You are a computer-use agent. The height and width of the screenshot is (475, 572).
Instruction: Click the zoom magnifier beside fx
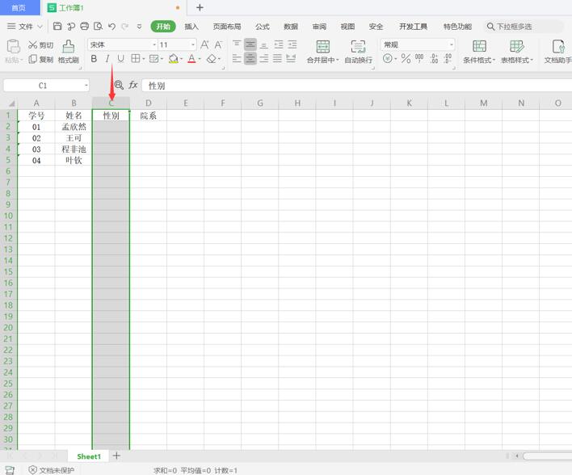pos(119,86)
